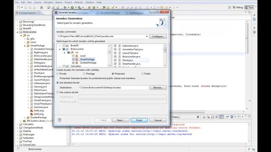Maximize the editor area icon
271x152 pixels.
tap(249, 12)
